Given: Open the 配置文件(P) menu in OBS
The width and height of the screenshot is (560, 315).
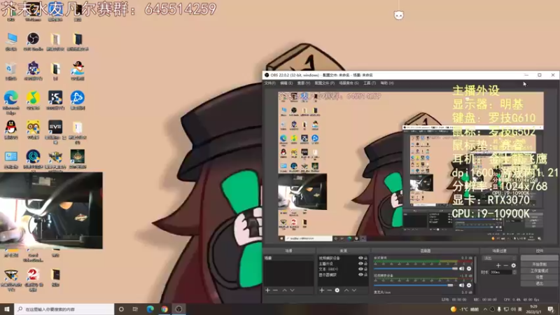Looking at the screenshot, I should pyautogui.click(x=324, y=83).
